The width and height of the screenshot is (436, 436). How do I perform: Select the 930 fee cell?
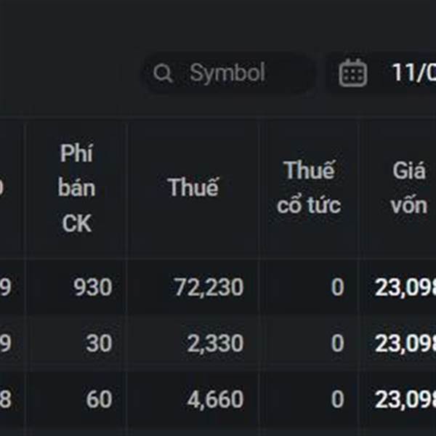click(x=92, y=287)
